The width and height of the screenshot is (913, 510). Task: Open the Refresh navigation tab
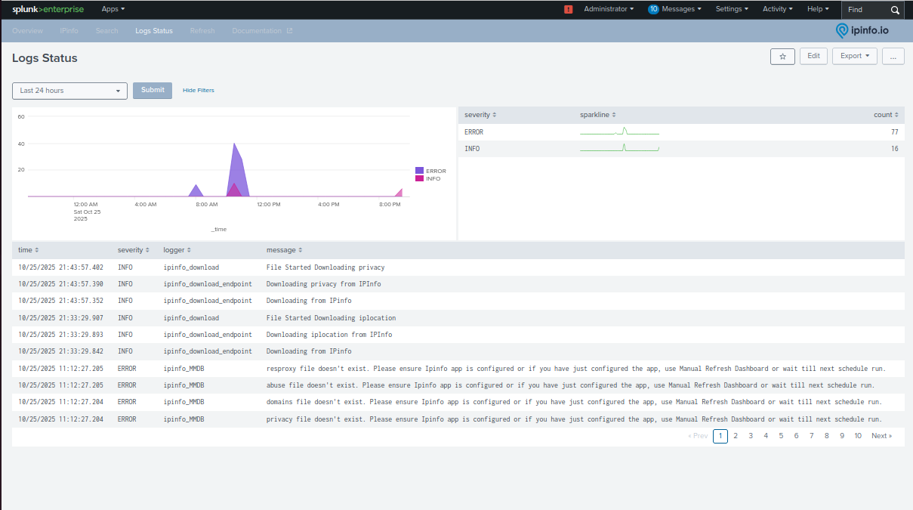(x=202, y=30)
